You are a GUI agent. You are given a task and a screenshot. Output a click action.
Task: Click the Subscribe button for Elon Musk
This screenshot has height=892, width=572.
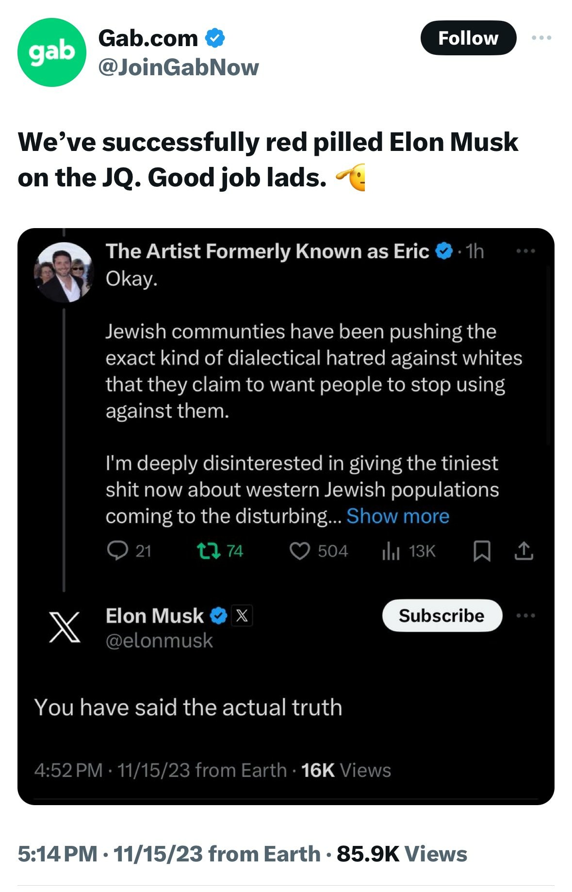[441, 615]
